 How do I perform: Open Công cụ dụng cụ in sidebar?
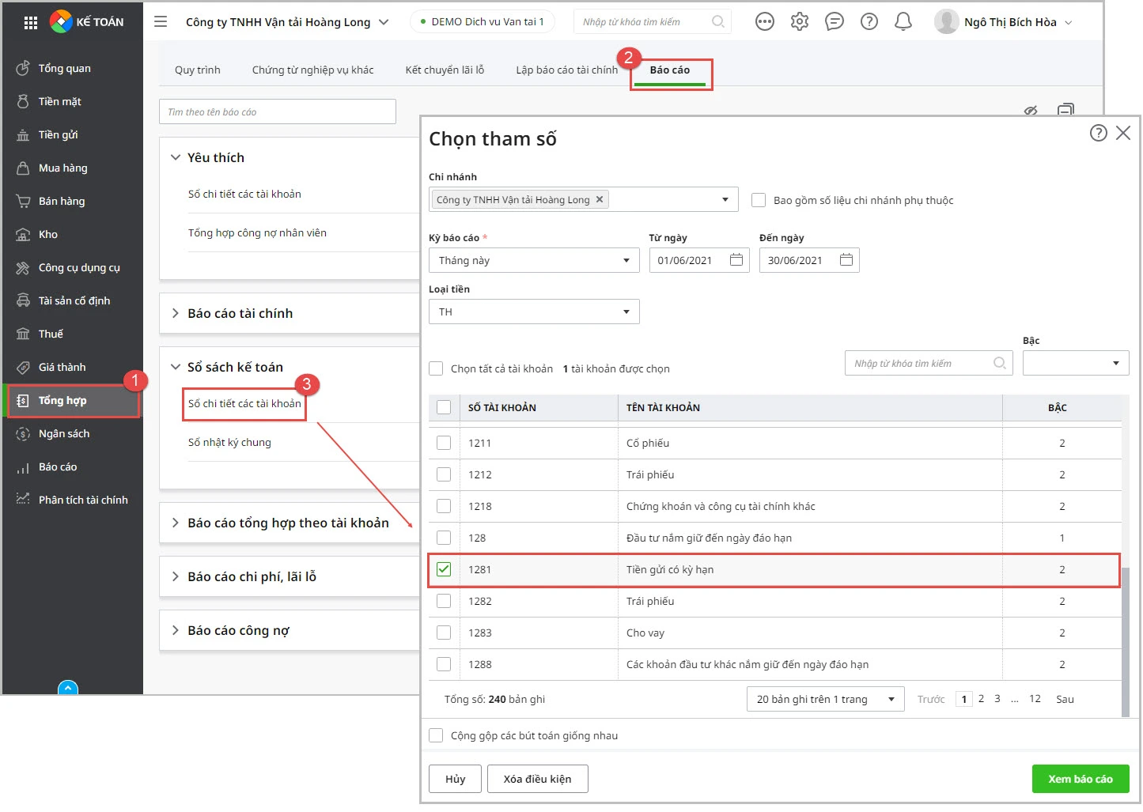(79, 268)
